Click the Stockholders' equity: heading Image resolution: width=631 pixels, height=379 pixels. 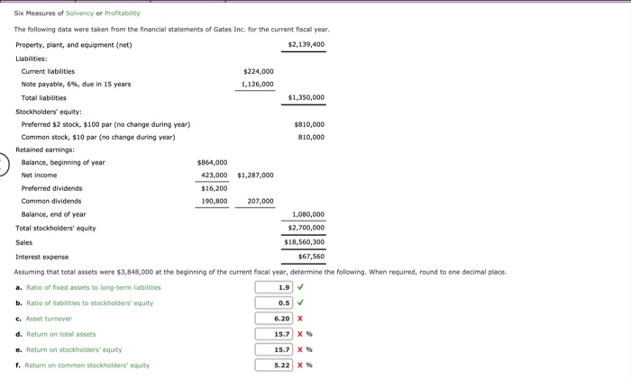[x=49, y=113]
